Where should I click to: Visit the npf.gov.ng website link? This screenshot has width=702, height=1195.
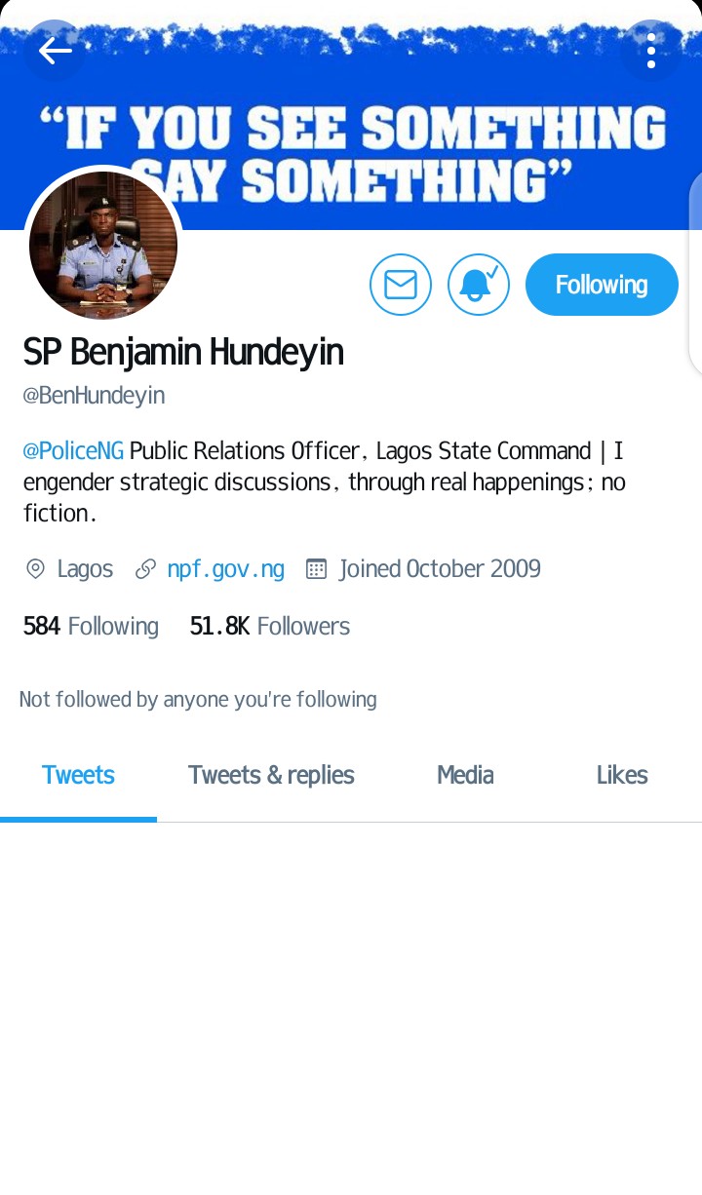226,569
